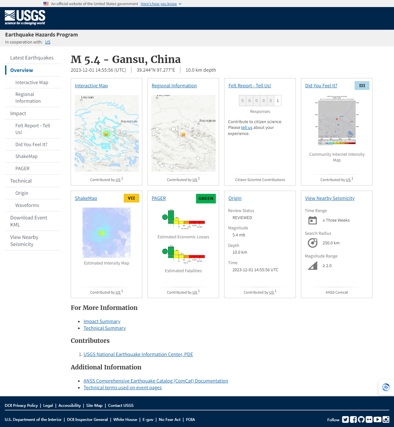This screenshot has height=427, width=394.
Task: Click the USGS logo in header
Action: [x=25, y=18]
